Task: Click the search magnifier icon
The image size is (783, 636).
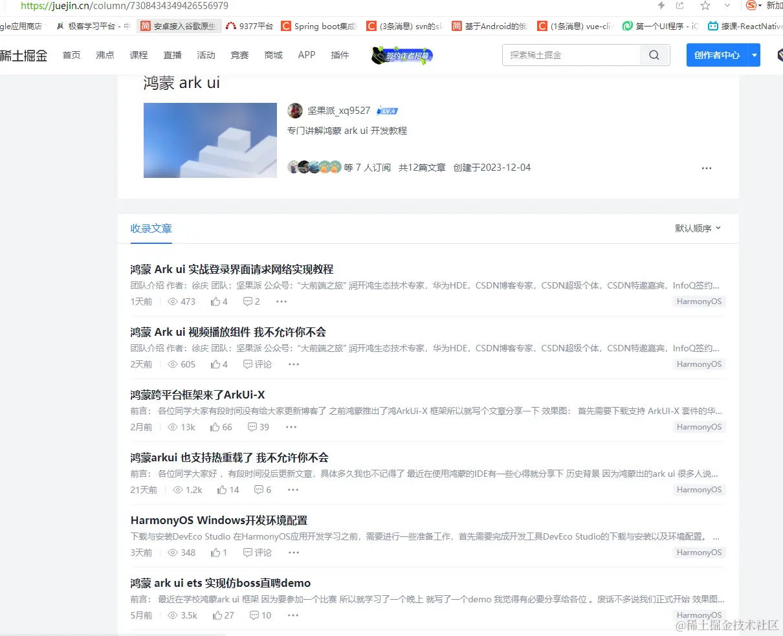Action: pos(654,55)
